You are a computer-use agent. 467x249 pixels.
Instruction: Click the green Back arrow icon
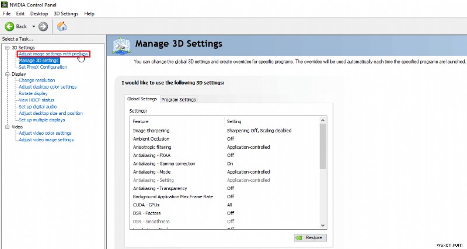point(9,26)
